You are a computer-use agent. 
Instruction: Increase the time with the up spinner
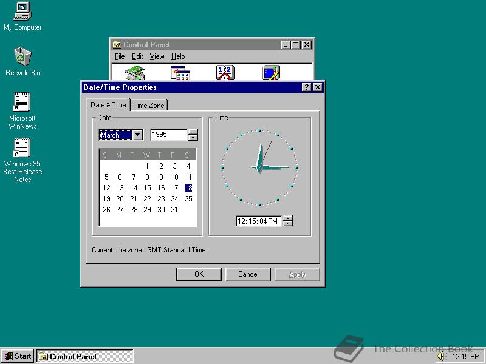(x=288, y=218)
